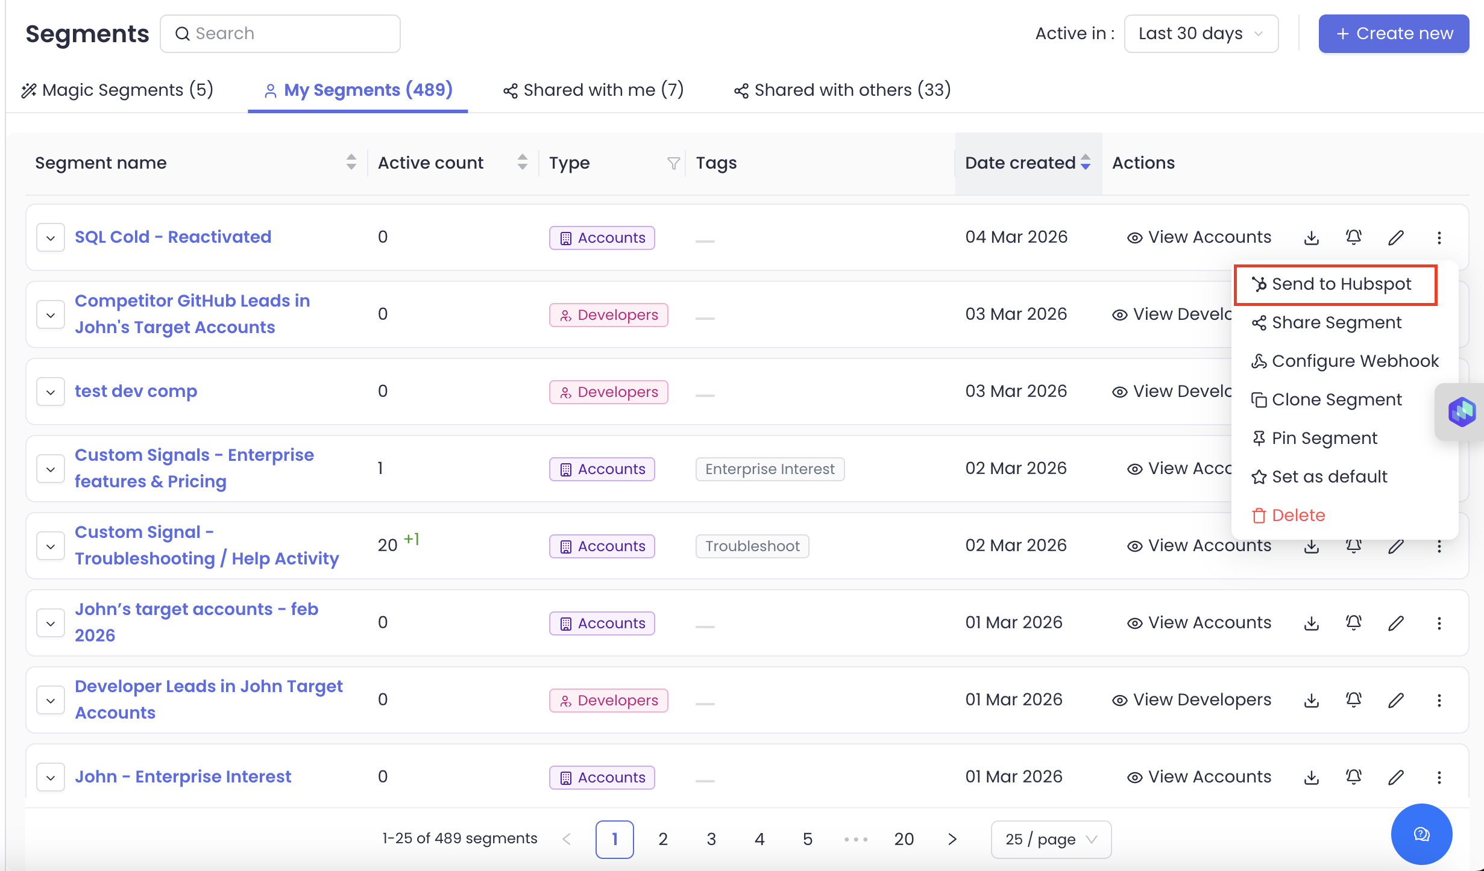The height and width of the screenshot is (871, 1484).
Task: View accounts for SQL Cold - Reactivated
Action: 1199,237
